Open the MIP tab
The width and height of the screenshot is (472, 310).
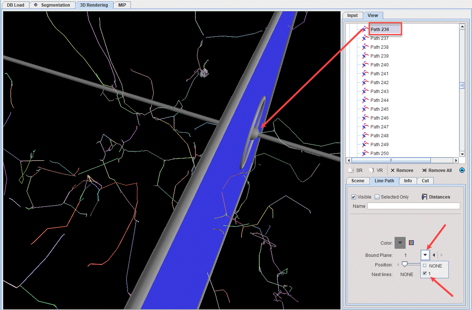pyautogui.click(x=122, y=5)
